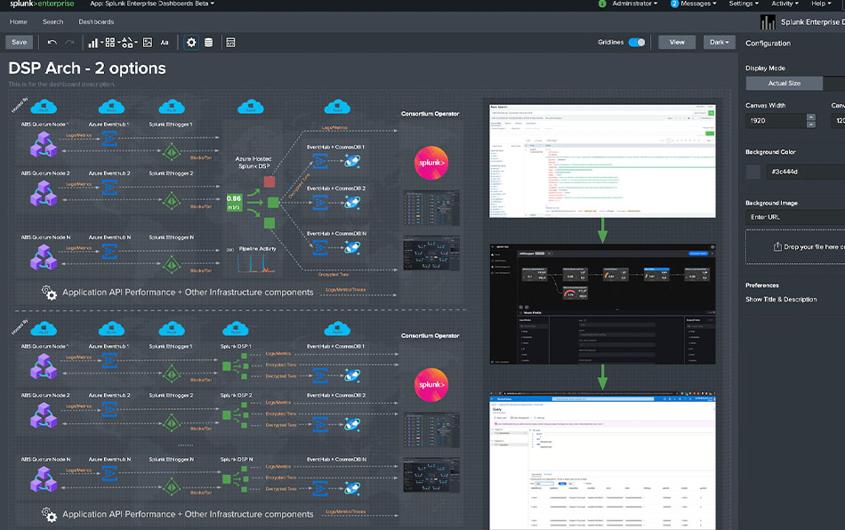Select the Aa text tool icon
The width and height of the screenshot is (845, 530).
[165, 42]
